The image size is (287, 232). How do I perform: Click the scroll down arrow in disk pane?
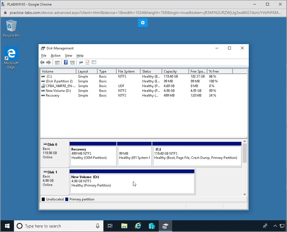coord(245,194)
